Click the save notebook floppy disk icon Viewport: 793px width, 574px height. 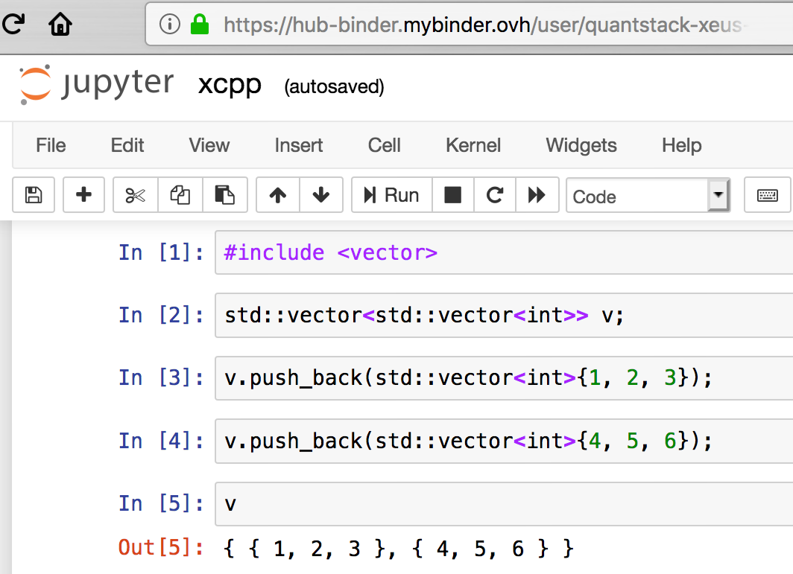tap(34, 196)
